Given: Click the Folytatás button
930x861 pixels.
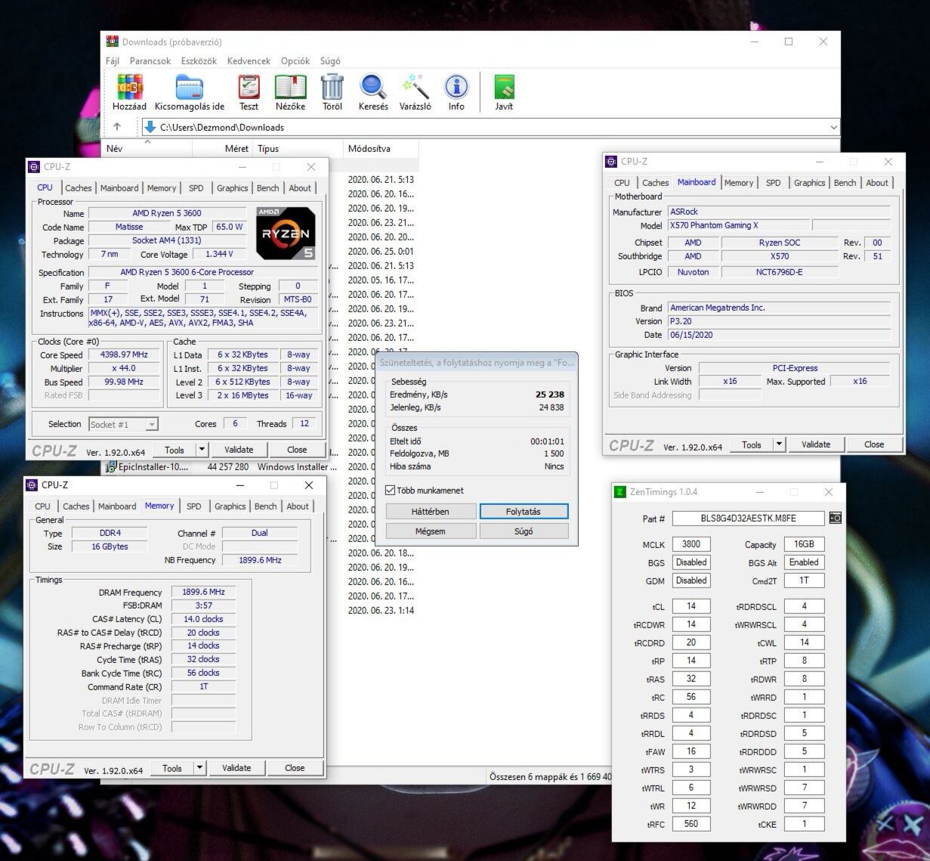Looking at the screenshot, I should click(x=524, y=512).
